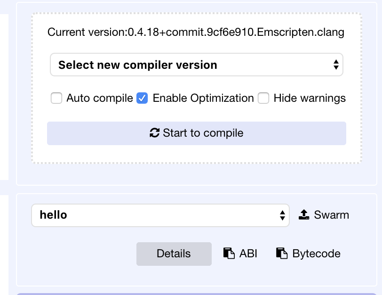The height and width of the screenshot is (295, 382).
Task: Click the refresh icon in Start to compile
Action: (x=154, y=133)
